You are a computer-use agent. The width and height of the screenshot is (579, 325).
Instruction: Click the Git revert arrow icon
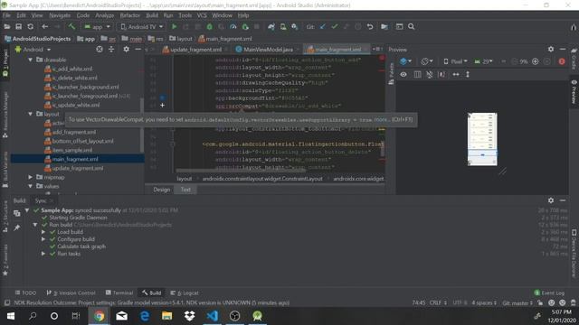click(370, 26)
